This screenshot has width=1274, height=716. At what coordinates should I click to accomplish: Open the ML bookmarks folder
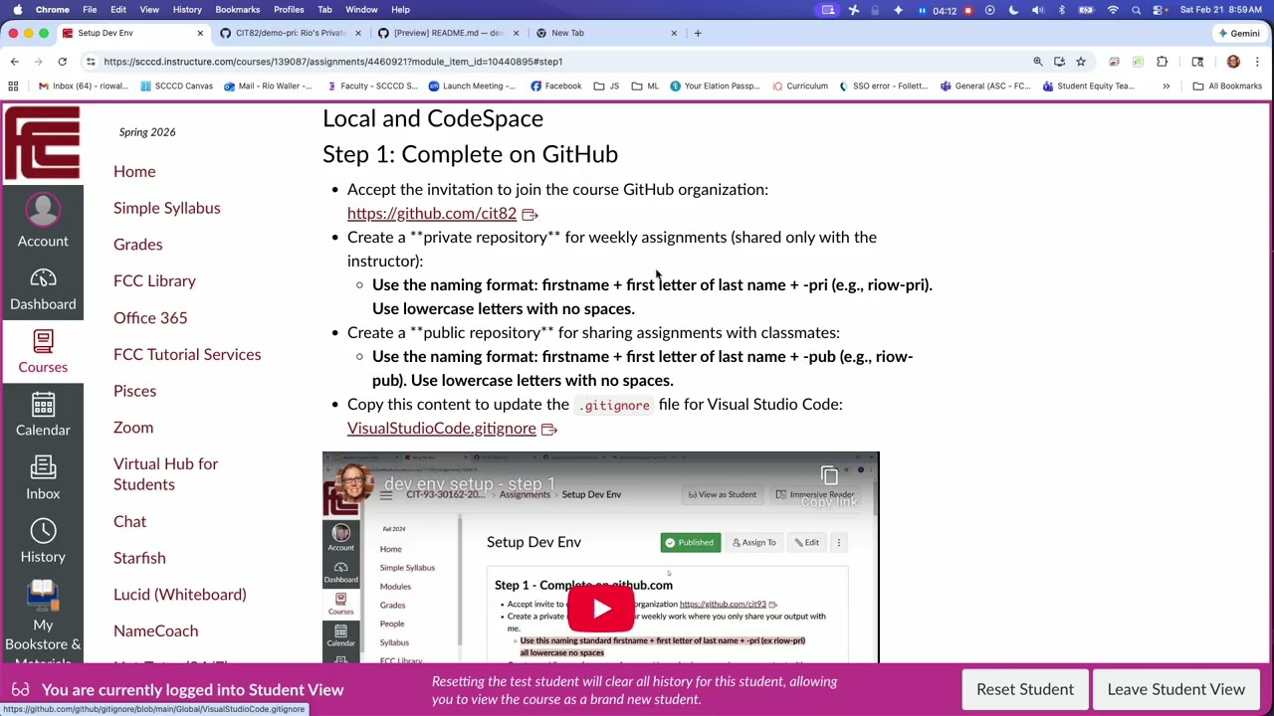pyautogui.click(x=645, y=87)
